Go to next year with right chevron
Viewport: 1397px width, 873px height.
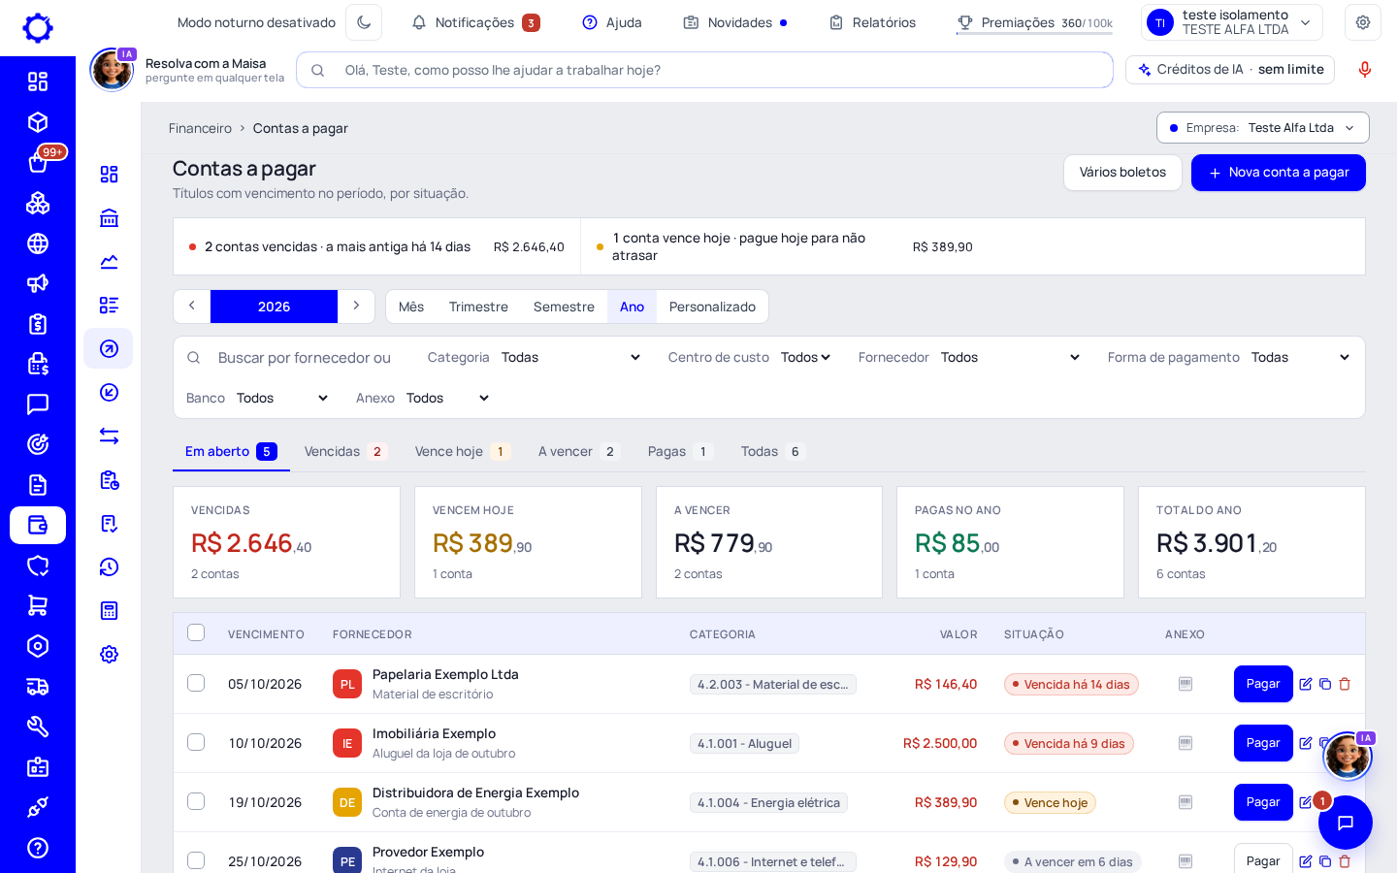click(x=356, y=306)
